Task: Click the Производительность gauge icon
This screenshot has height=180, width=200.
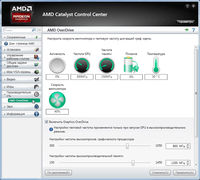Action: (36, 94)
